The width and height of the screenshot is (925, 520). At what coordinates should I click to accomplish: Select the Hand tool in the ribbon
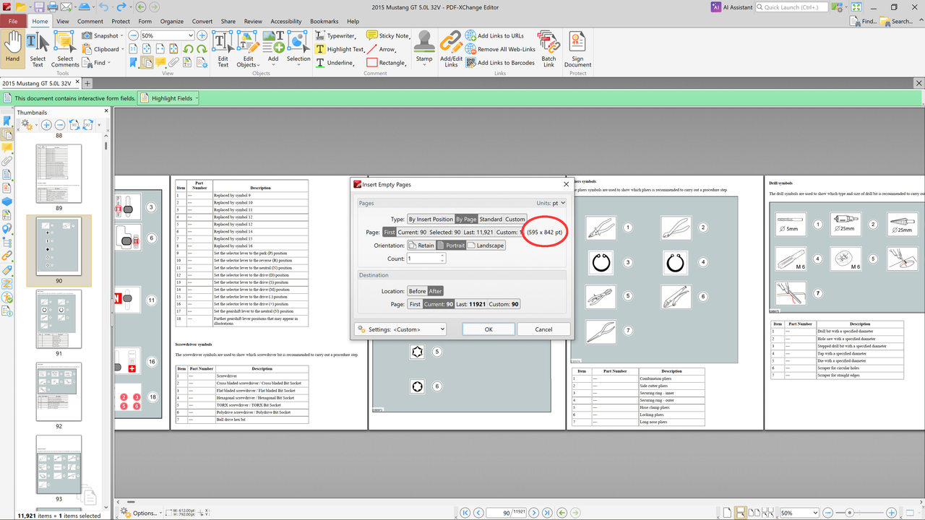click(12, 49)
